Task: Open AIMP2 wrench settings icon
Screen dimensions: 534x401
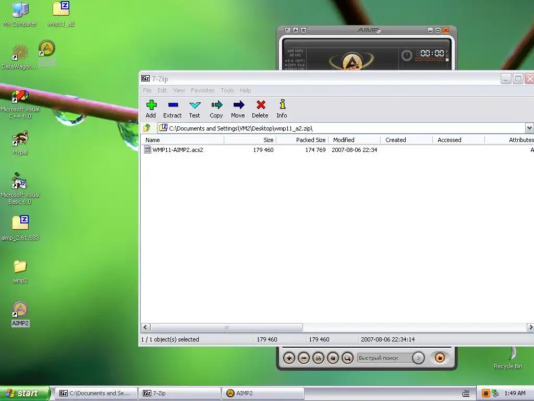Action: pos(296,30)
